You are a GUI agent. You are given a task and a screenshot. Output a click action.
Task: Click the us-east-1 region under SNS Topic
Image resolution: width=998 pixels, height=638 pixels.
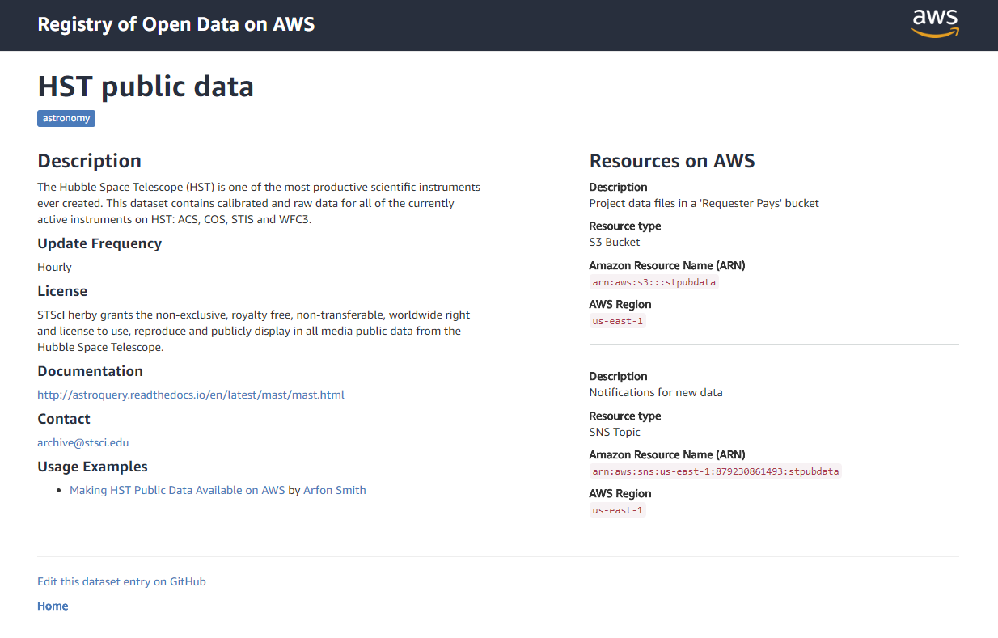(617, 510)
